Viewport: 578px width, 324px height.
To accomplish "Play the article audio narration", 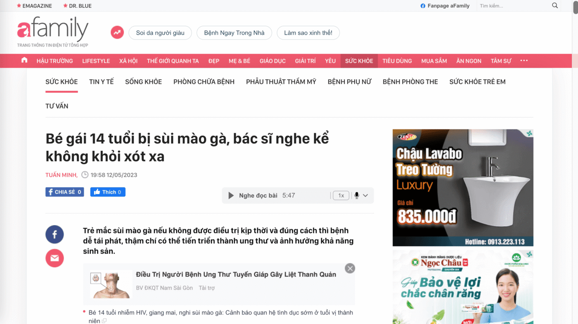I will (x=231, y=195).
